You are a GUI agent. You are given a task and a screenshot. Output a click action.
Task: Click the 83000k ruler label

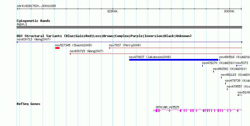[229, 11]
